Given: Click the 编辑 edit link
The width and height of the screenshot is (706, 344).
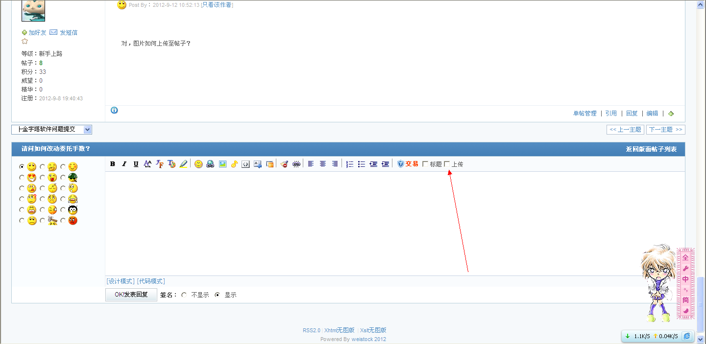Looking at the screenshot, I should [653, 114].
